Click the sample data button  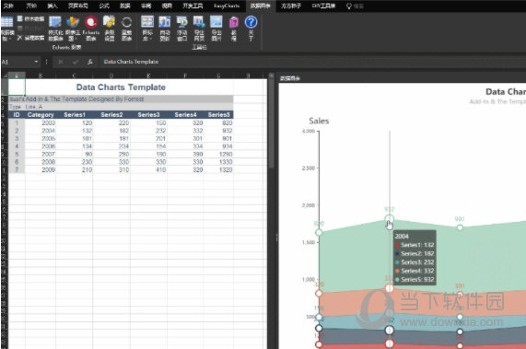click(31, 18)
